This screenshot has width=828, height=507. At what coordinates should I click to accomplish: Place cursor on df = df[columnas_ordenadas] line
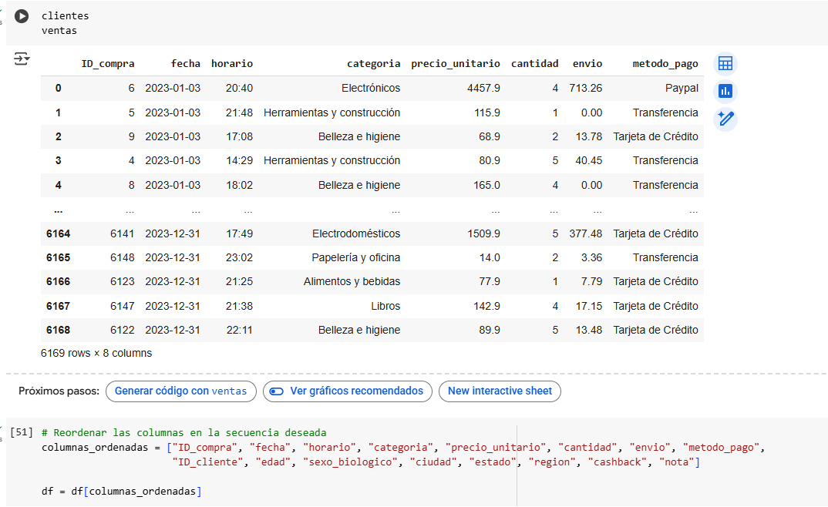[x=122, y=492]
